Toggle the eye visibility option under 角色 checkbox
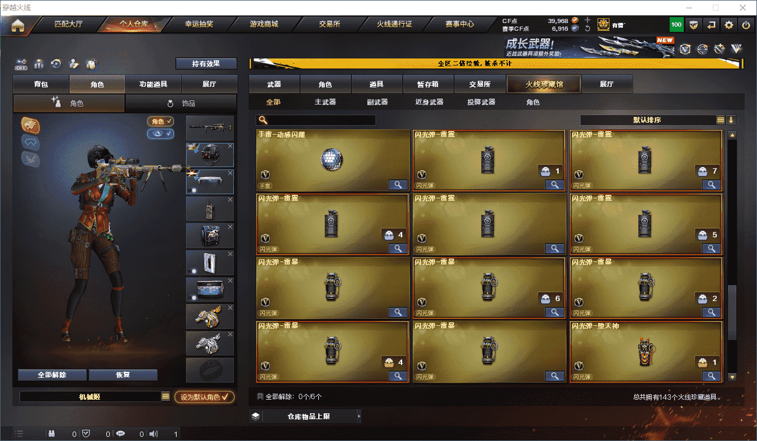Image resolution: width=757 pixels, height=441 pixels. pos(161,134)
